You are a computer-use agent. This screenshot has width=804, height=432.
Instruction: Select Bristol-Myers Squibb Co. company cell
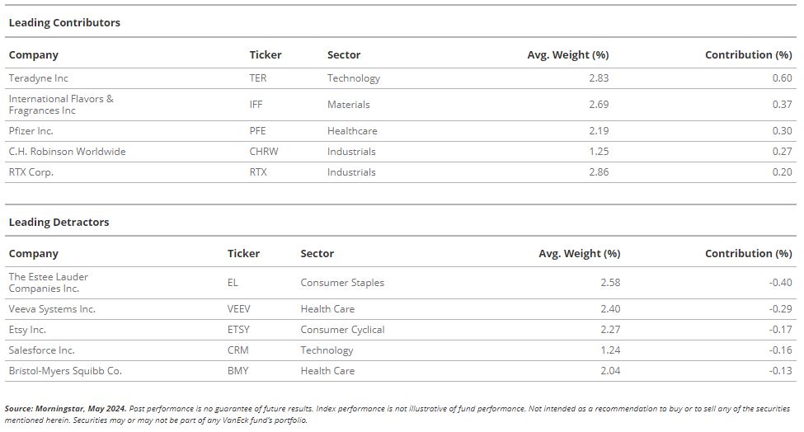[65, 371]
